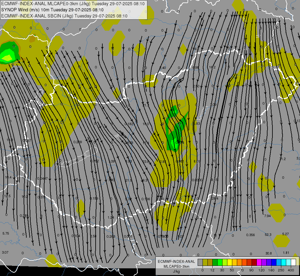Click the map value '6.98'
The width and height of the screenshot is (300, 276).
[196, 67]
